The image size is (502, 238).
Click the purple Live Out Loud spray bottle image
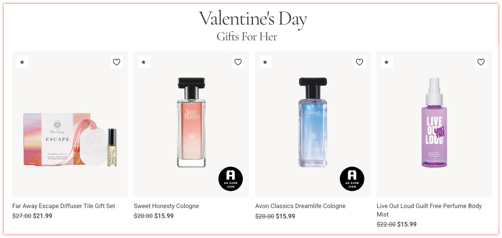[x=434, y=123]
